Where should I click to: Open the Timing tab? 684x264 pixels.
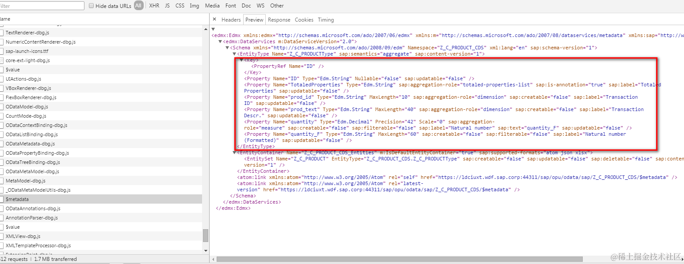pos(326,20)
